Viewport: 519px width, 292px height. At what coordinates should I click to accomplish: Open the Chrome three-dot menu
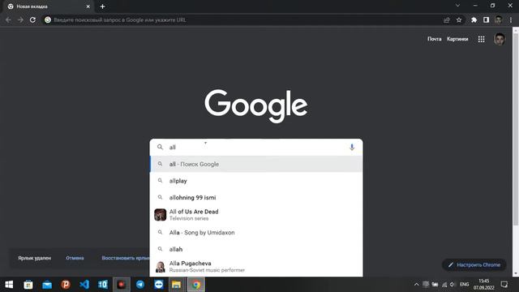tap(511, 19)
